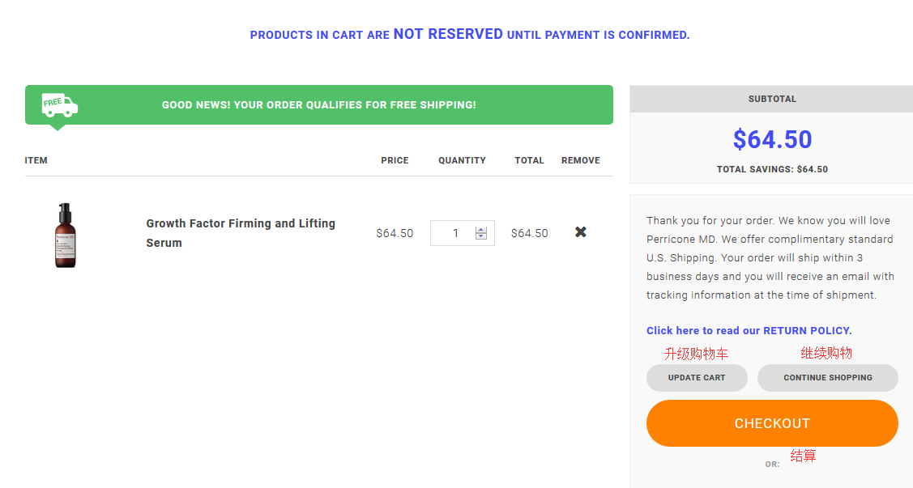The height and width of the screenshot is (488, 913).
Task: Click the REMOVE column header
Action: coord(580,160)
